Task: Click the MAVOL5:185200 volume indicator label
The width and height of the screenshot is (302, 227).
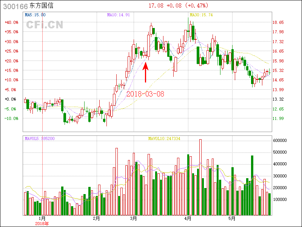Action: (x=40, y=139)
